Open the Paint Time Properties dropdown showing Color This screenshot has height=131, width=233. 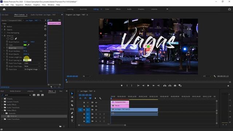click(32, 63)
